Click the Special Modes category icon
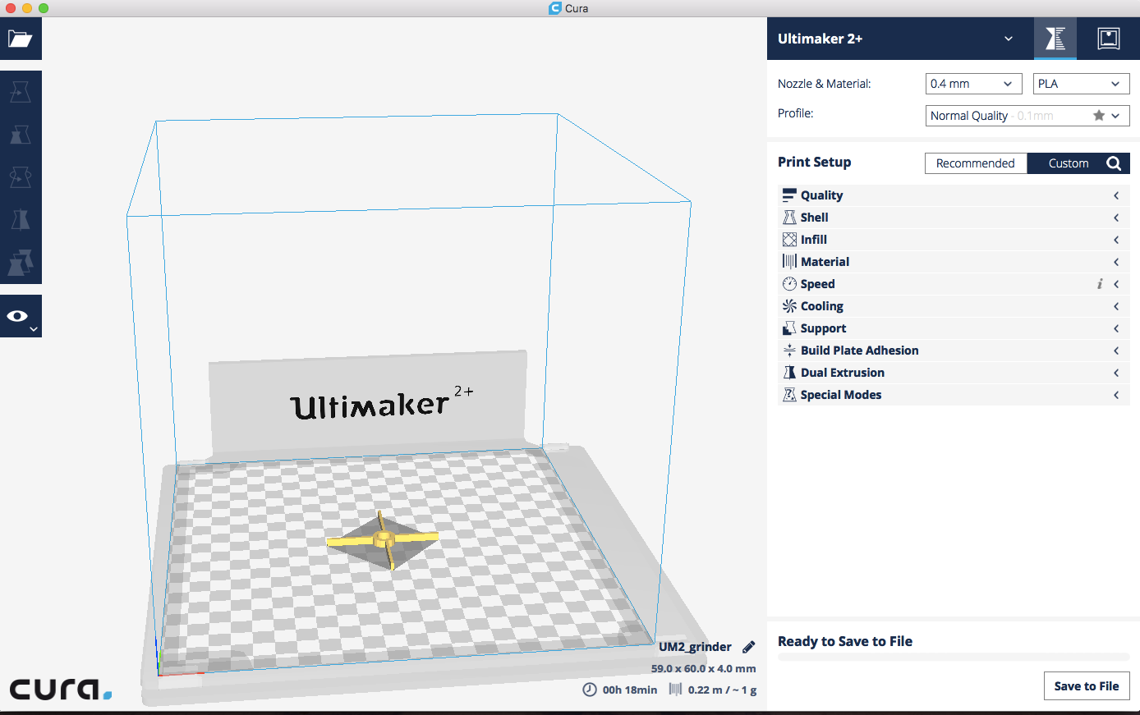This screenshot has width=1140, height=715. pos(789,395)
